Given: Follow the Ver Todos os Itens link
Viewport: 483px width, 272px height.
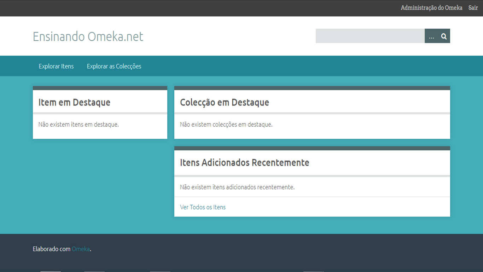Looking at the screenshot, I should click(203, 207).
